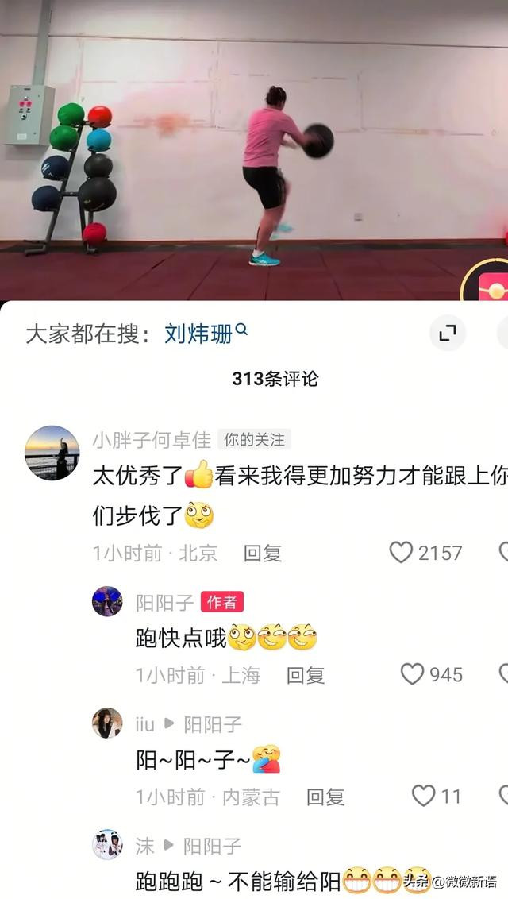
Task: Open 沫's avatar picture
Action: pyautogui.click(x=107, y=844)
